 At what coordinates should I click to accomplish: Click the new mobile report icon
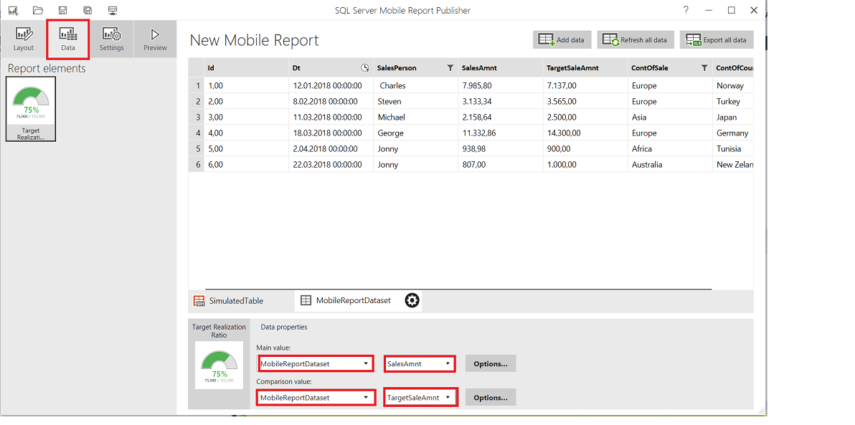13,10
